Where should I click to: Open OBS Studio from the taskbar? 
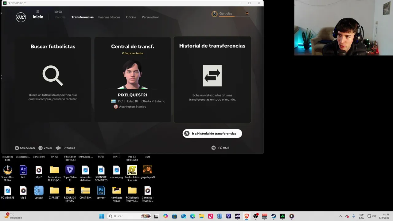[255, 216]
